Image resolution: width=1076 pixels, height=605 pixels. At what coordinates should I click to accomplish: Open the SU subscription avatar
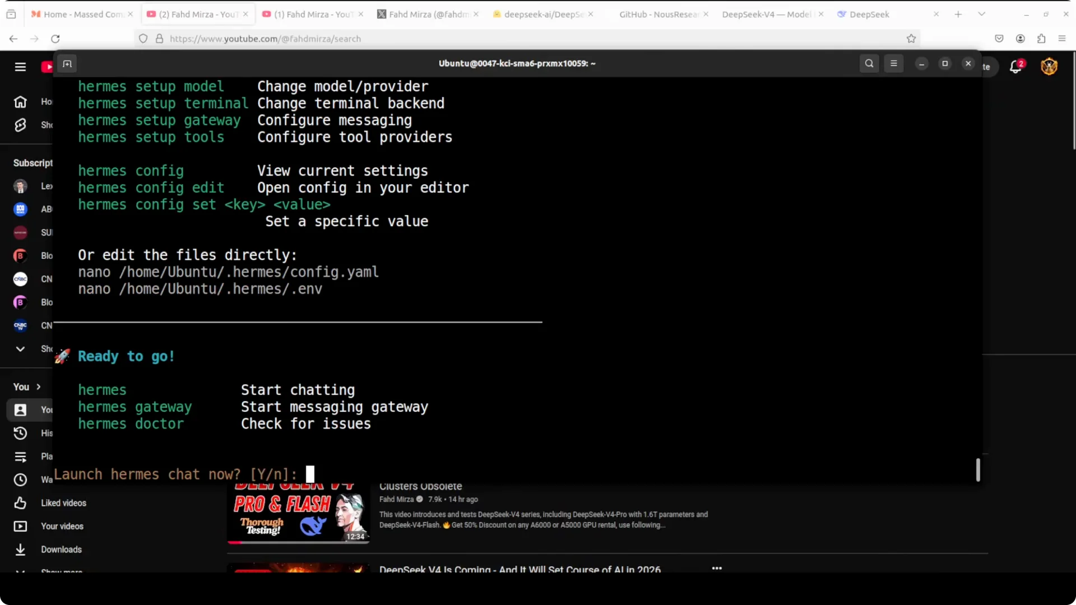pos(20,232)
